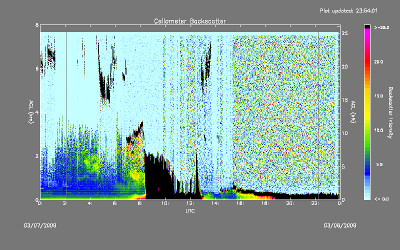The height and width of the screenshot is (250, 400).
Task: Click the yellow-green aerosol patch near 4 UTC
Action: tap(92, 163)
